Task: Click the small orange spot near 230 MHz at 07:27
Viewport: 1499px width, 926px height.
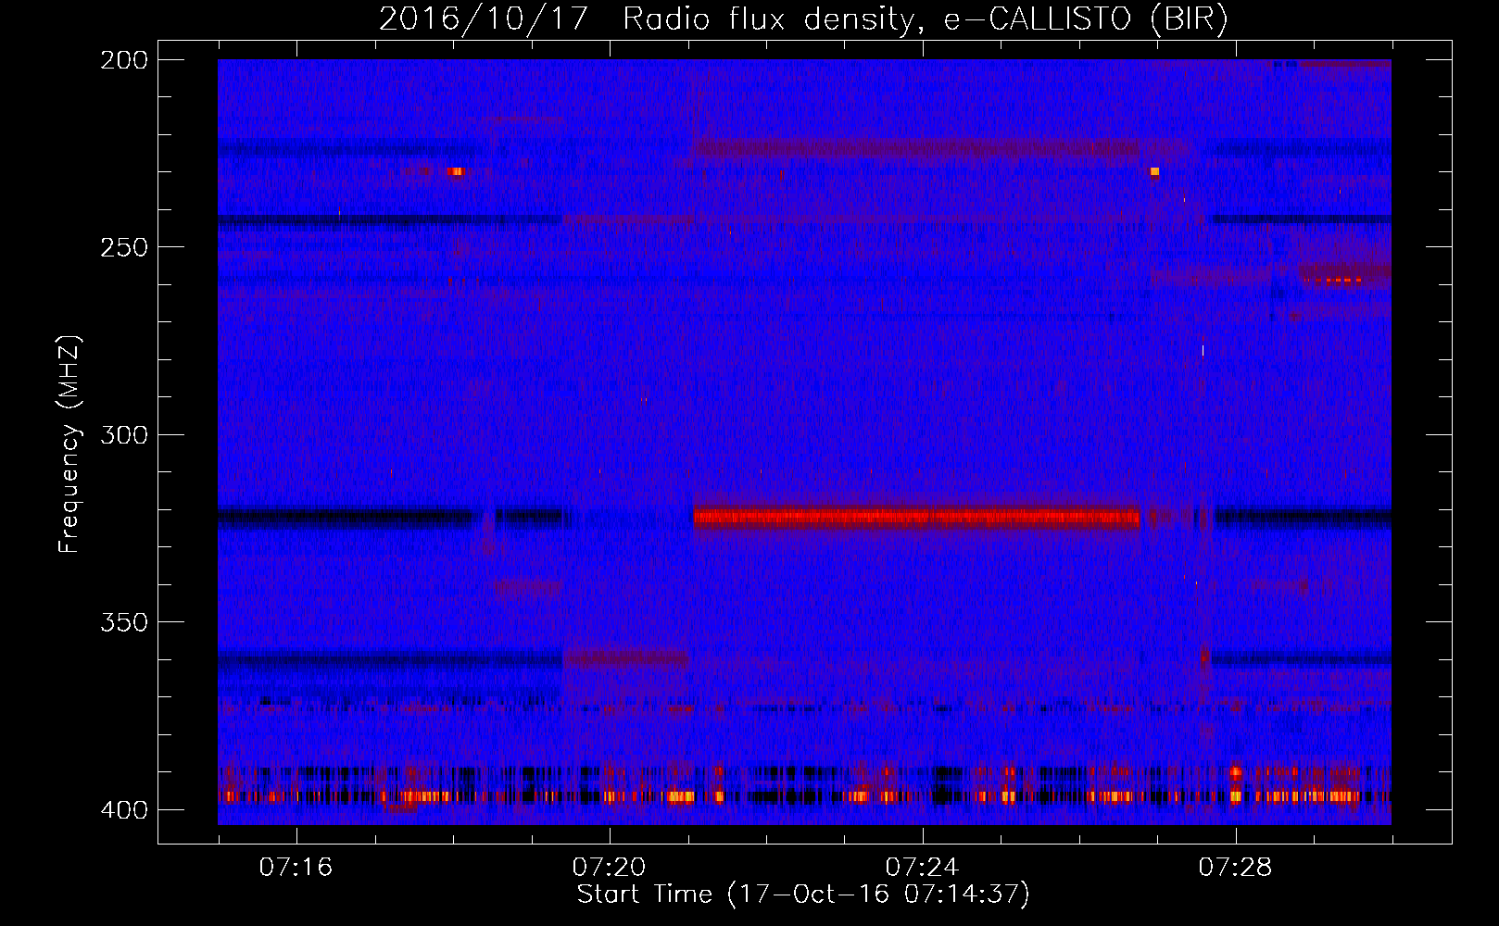Action: [1154, 171]
